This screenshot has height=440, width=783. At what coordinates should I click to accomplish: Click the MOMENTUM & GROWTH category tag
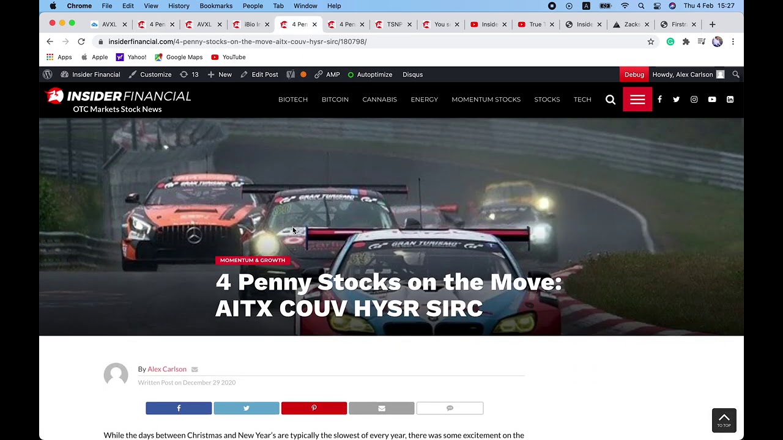pyautogui.click(x=253, y=260)
